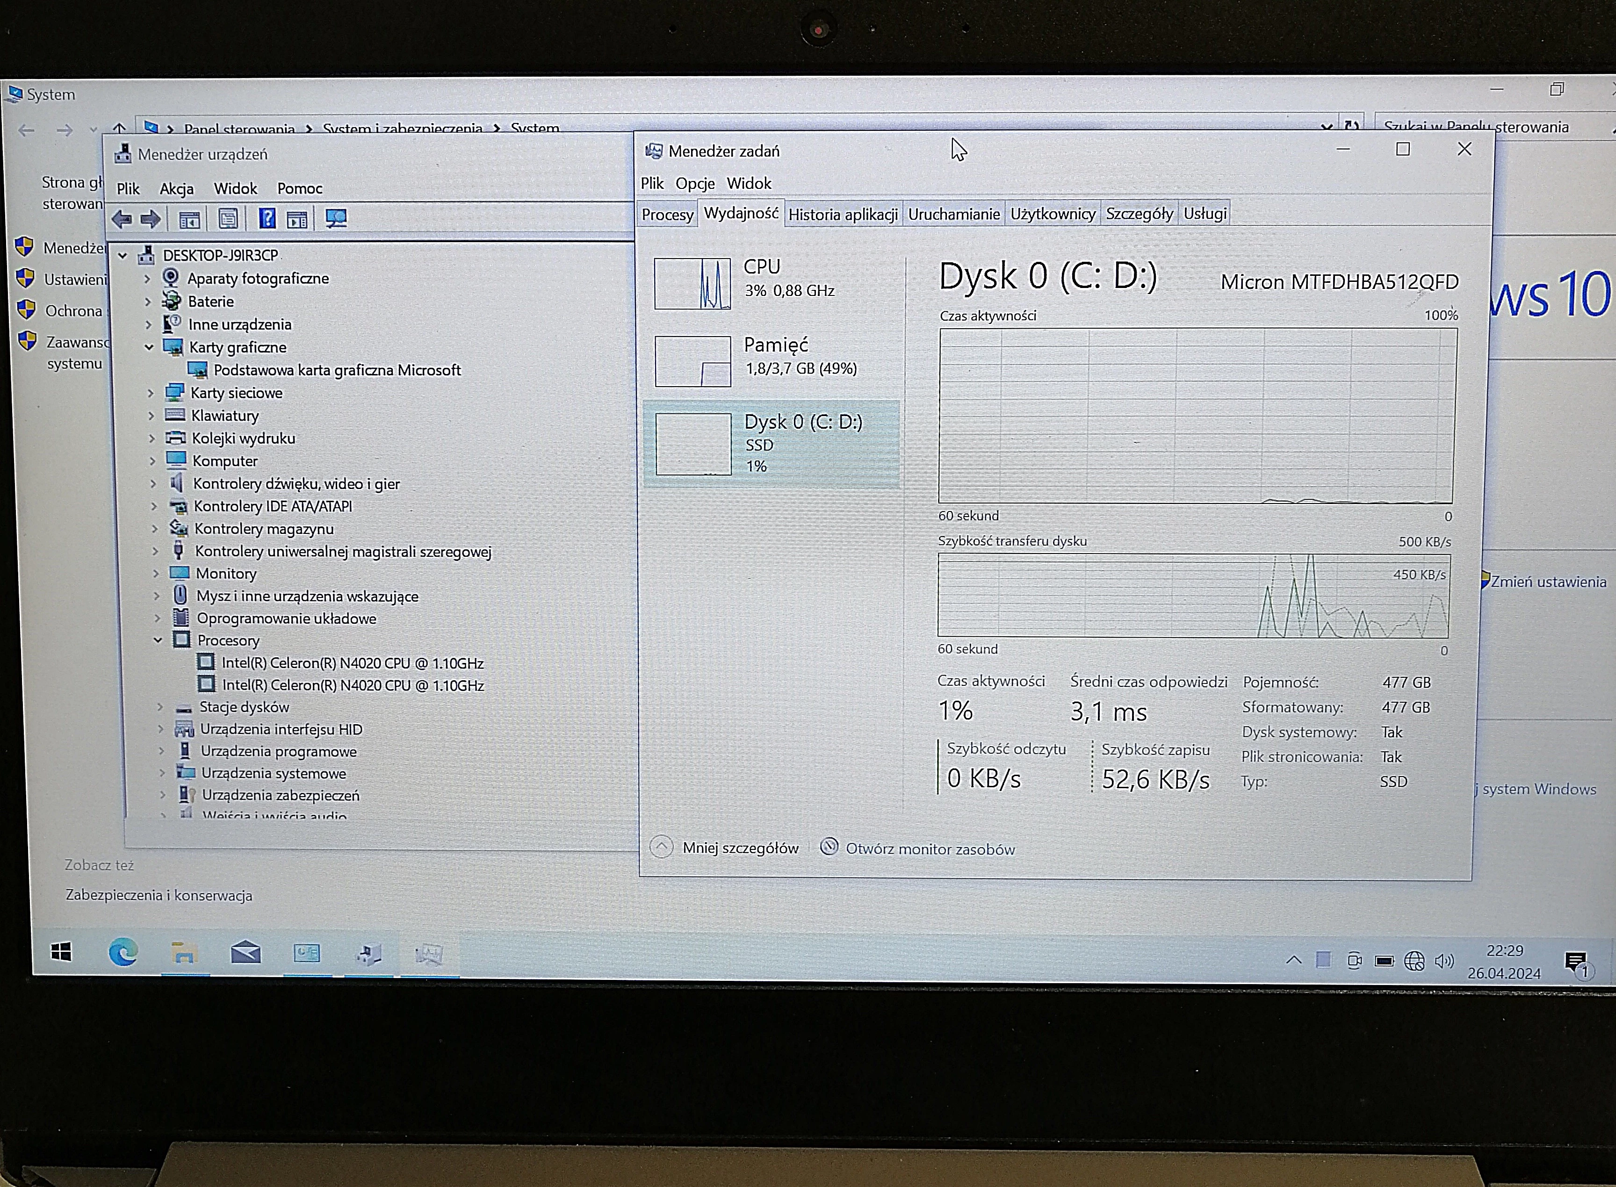Open Plik menu in Task Manager
Viewport: 1616px width, 1187px height.
(652, 183)
